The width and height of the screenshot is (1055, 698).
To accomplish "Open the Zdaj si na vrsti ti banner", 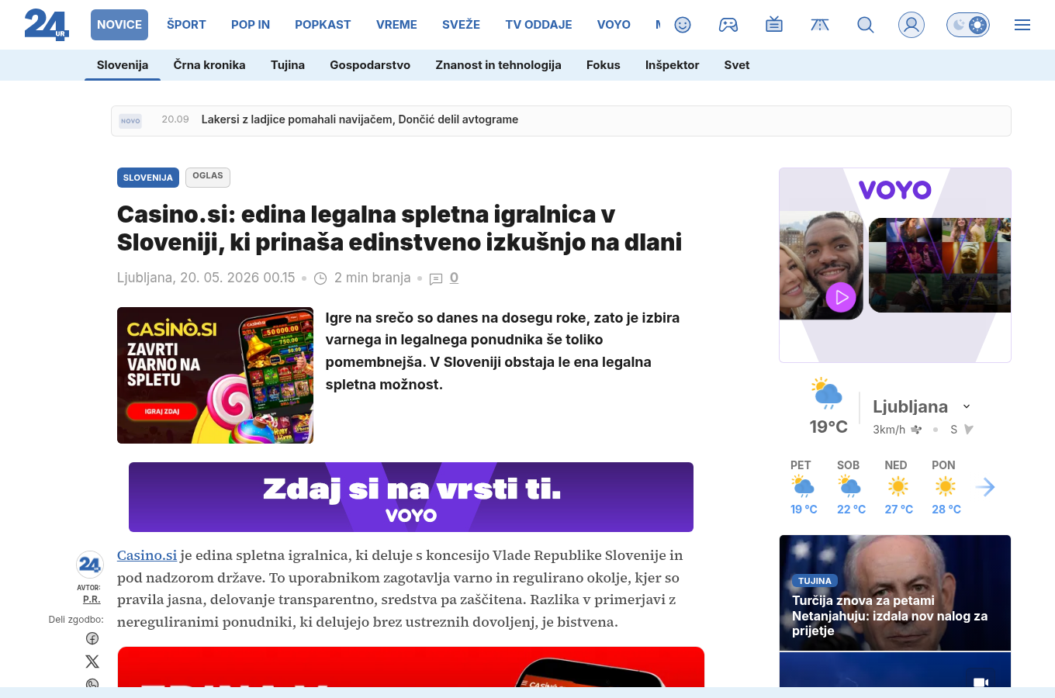I will point(411,497).
